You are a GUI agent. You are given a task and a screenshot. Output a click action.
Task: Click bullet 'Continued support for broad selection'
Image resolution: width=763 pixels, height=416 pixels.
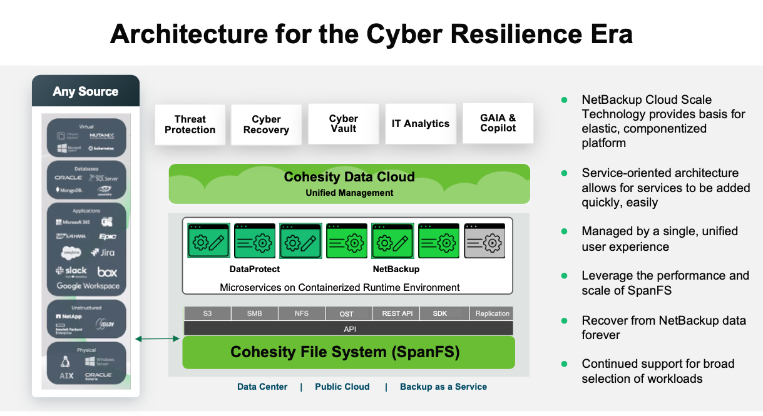(658, 372)
